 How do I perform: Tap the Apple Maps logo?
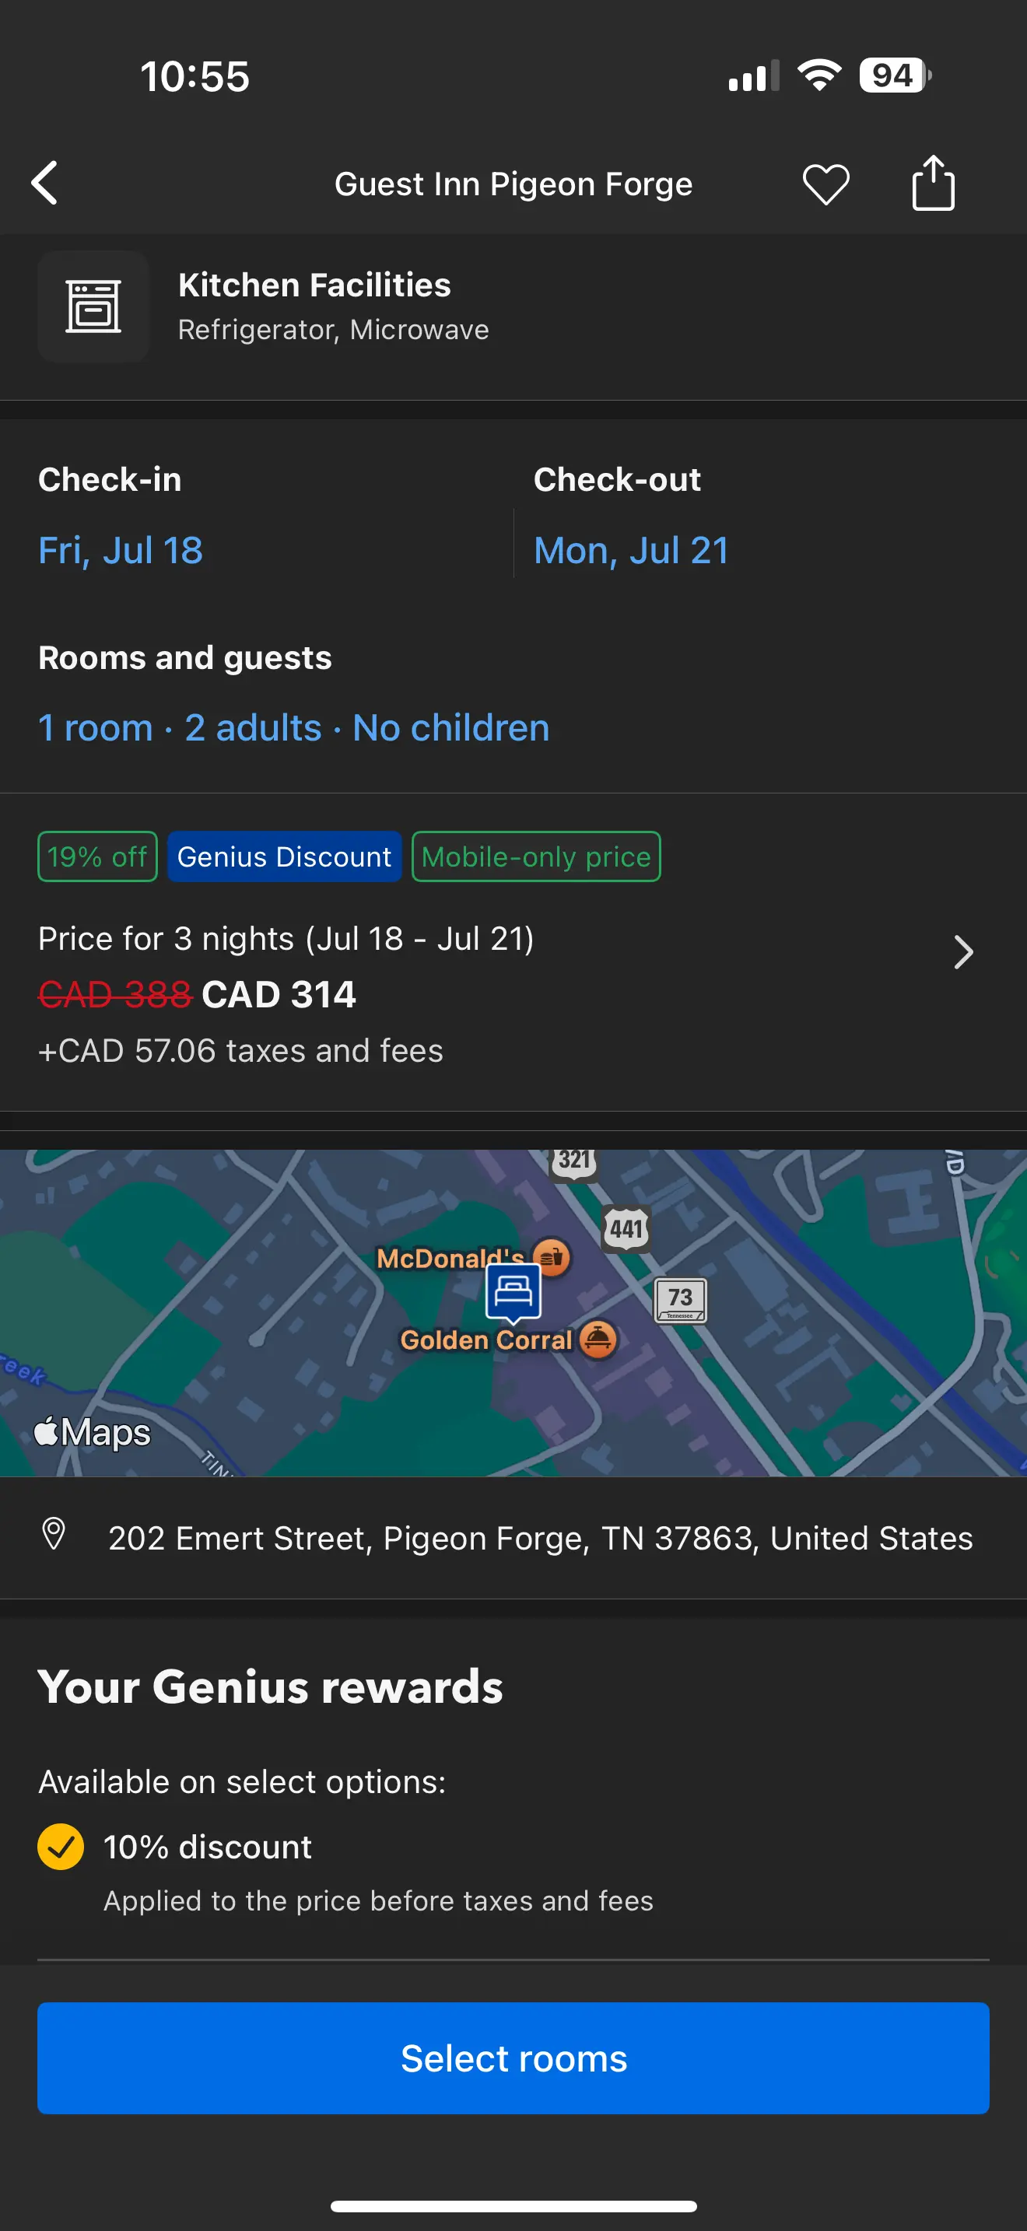coord(92,1432)
